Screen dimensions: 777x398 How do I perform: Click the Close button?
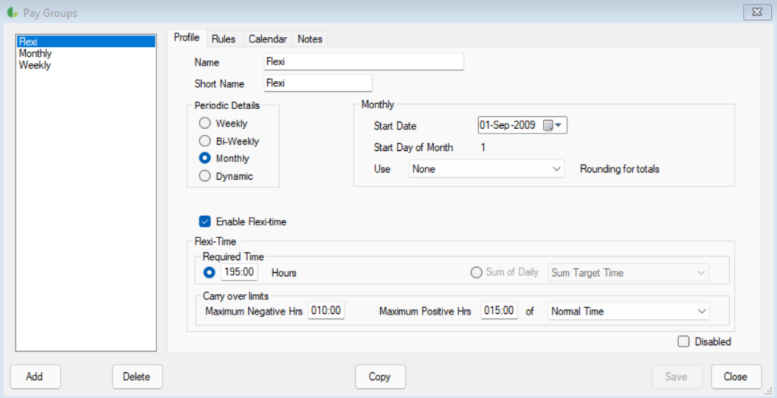tap(735, 377)
